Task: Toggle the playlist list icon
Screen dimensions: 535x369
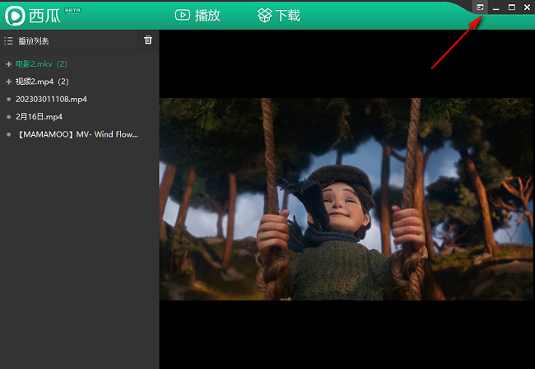Action: pos(8,40)
